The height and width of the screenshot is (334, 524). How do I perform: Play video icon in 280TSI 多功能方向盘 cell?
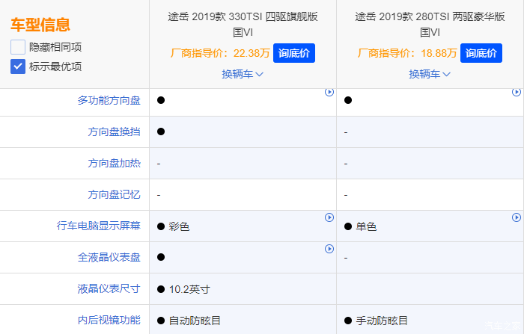coord(517,92)
